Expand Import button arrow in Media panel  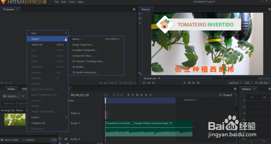(23, 96)
